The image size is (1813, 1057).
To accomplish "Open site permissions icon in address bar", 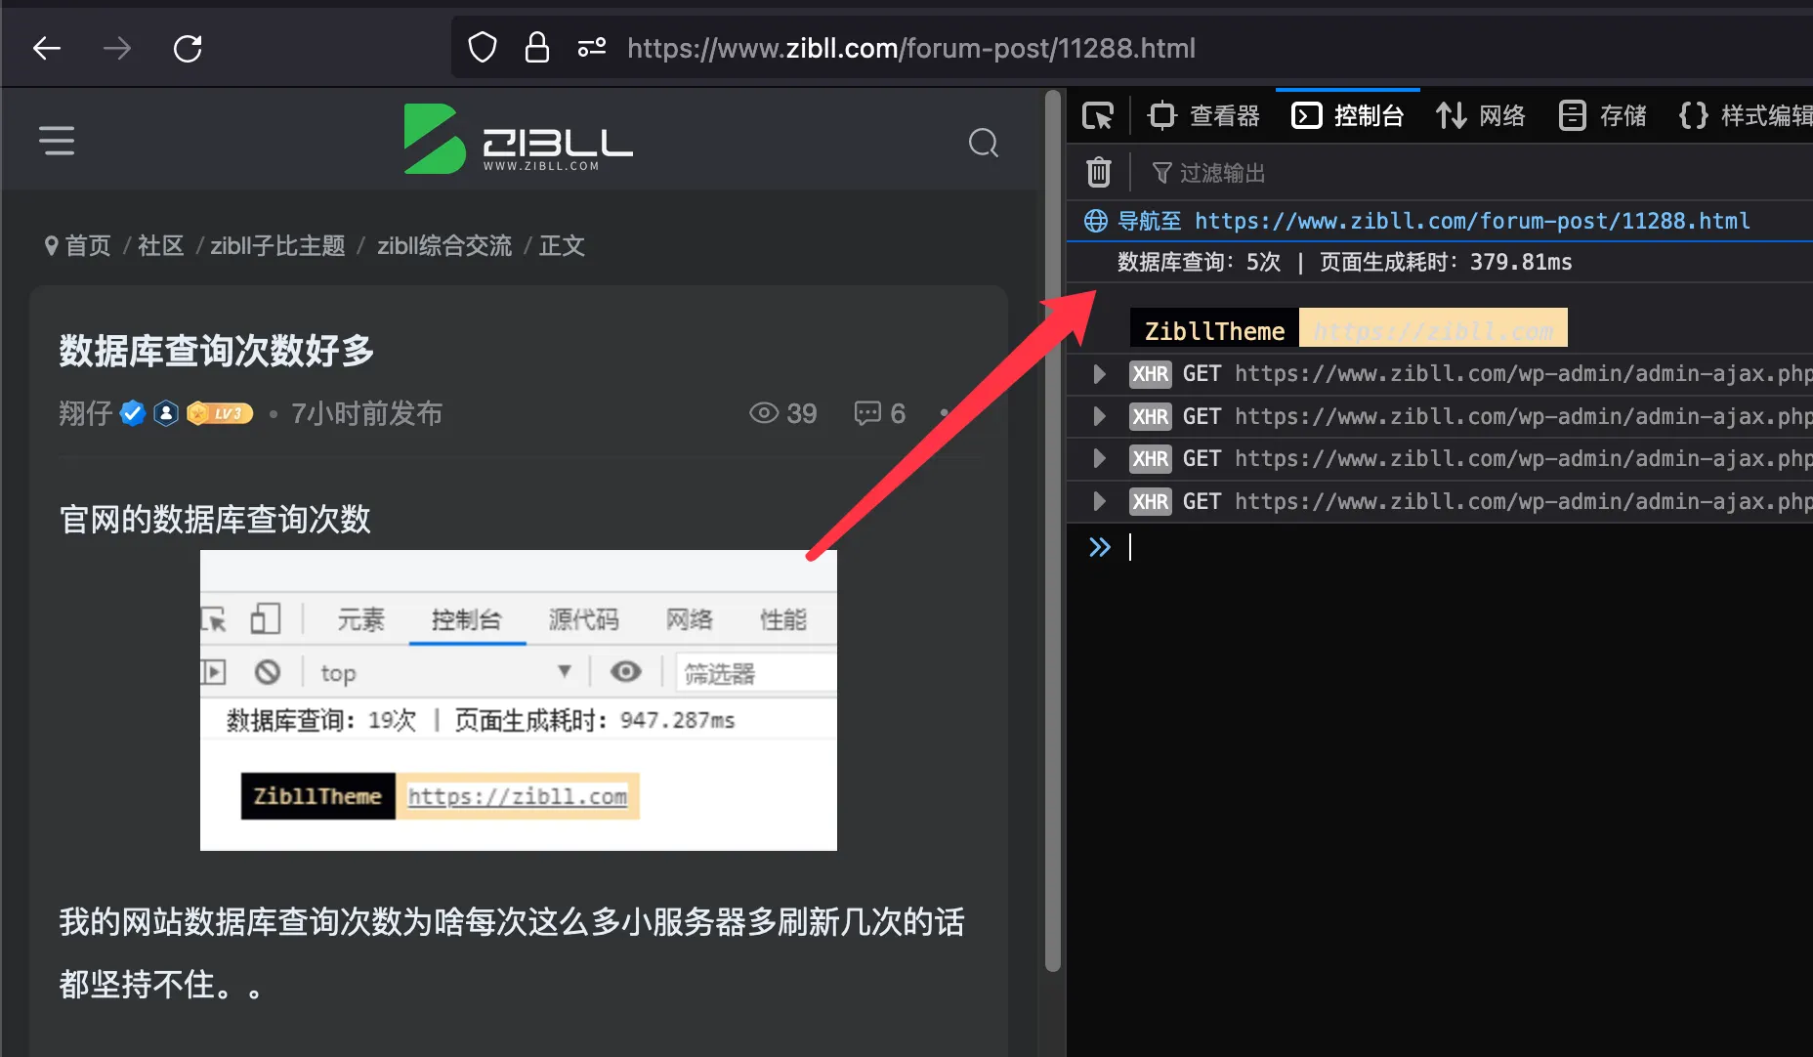I will click(x=592, y=47).
